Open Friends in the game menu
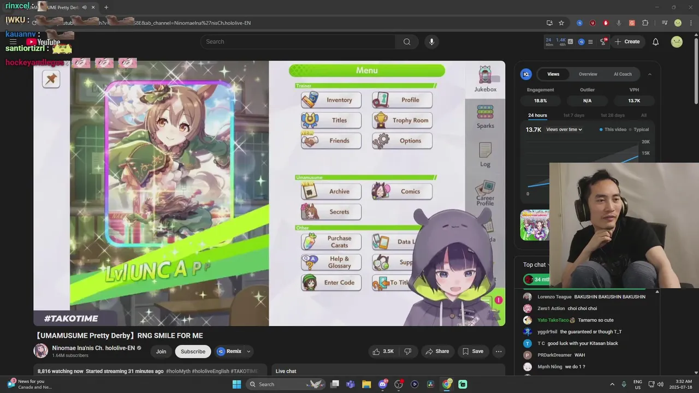 [331, 140]
